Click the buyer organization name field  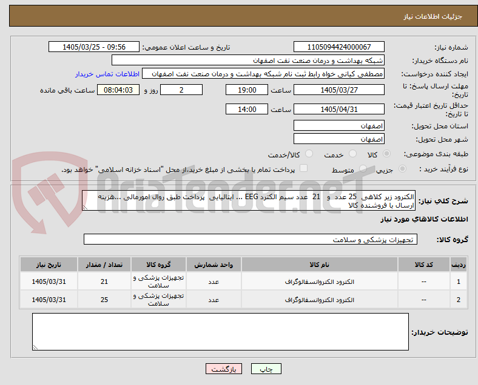pyautogui.click(x=248, y=60)
